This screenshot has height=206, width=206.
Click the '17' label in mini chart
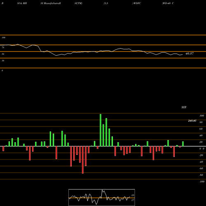[x=133, y=200]
